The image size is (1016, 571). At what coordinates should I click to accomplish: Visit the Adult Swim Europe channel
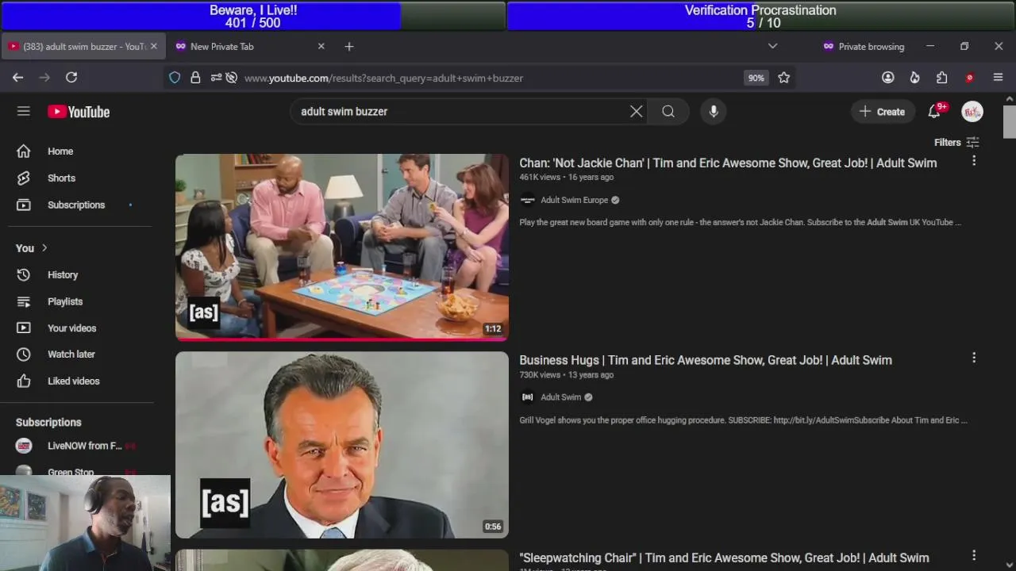point(574,201)
